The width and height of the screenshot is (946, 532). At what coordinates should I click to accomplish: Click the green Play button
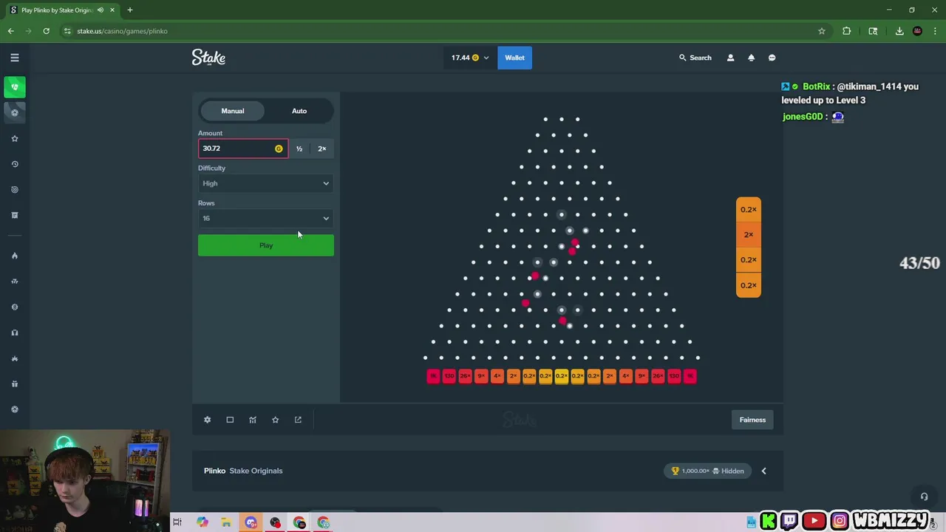click(x=266, y=245)
